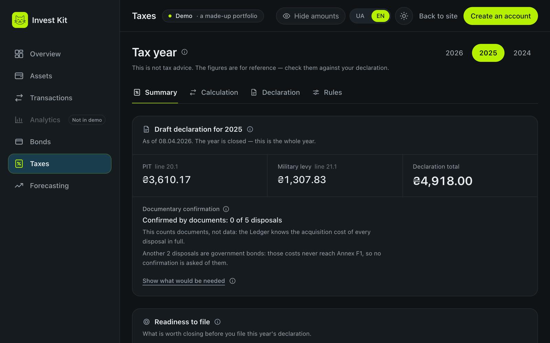550x343 pixels.
Task: Click the Bonds card icon in sidebar
Action: pos(19,142)
